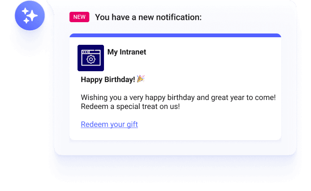The image size is (311, 191).
Task: Click the outer panel below the white card
Action: point(175,148)
